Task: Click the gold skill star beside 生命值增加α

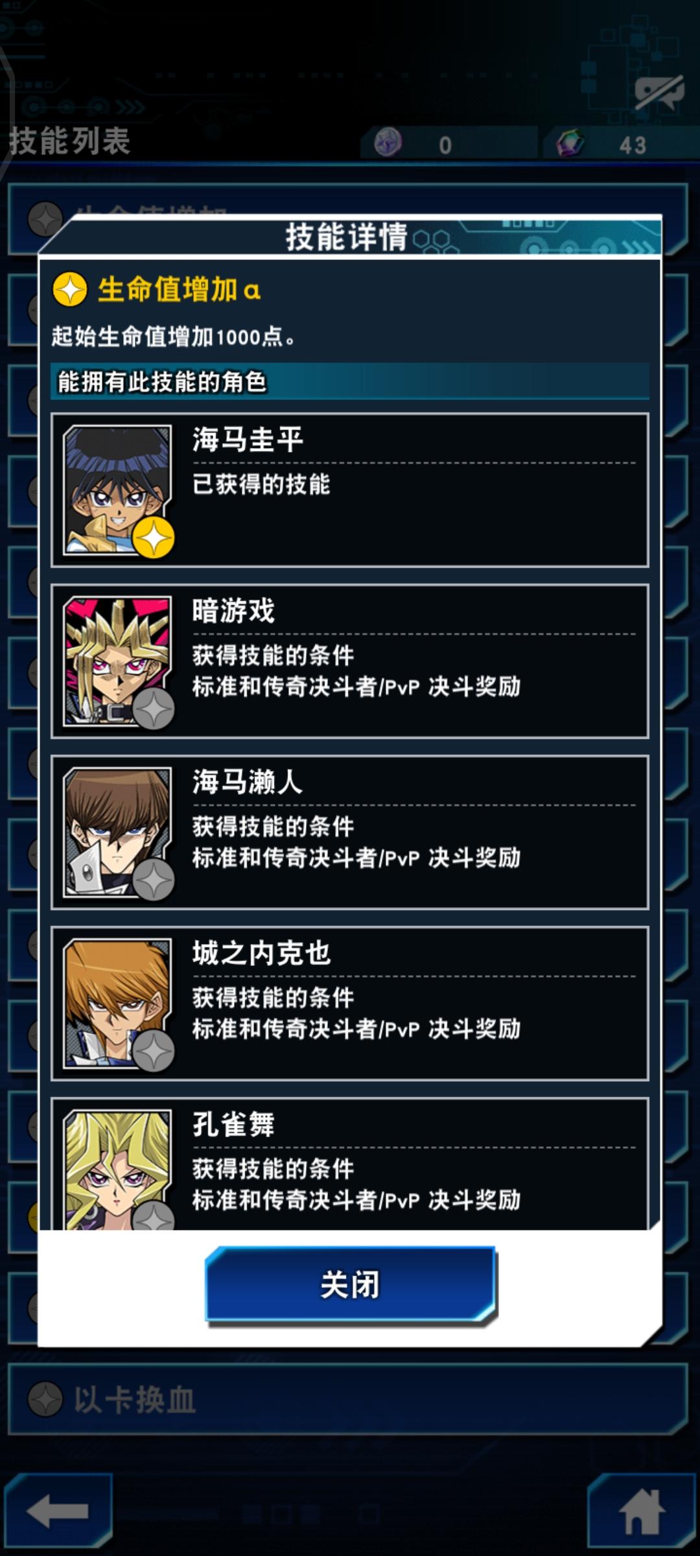Action: tap(70, 289)
